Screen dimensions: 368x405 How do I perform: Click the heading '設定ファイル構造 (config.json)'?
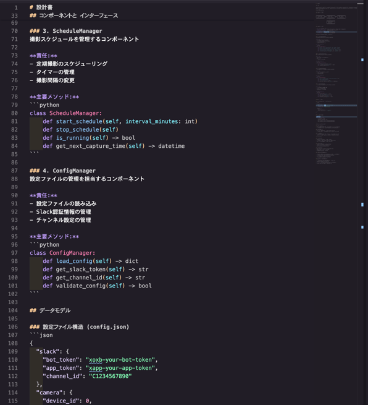pos(86,327)
